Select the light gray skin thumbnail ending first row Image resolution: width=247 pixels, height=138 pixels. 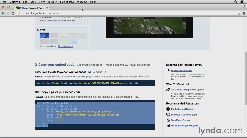pos(82,35)
